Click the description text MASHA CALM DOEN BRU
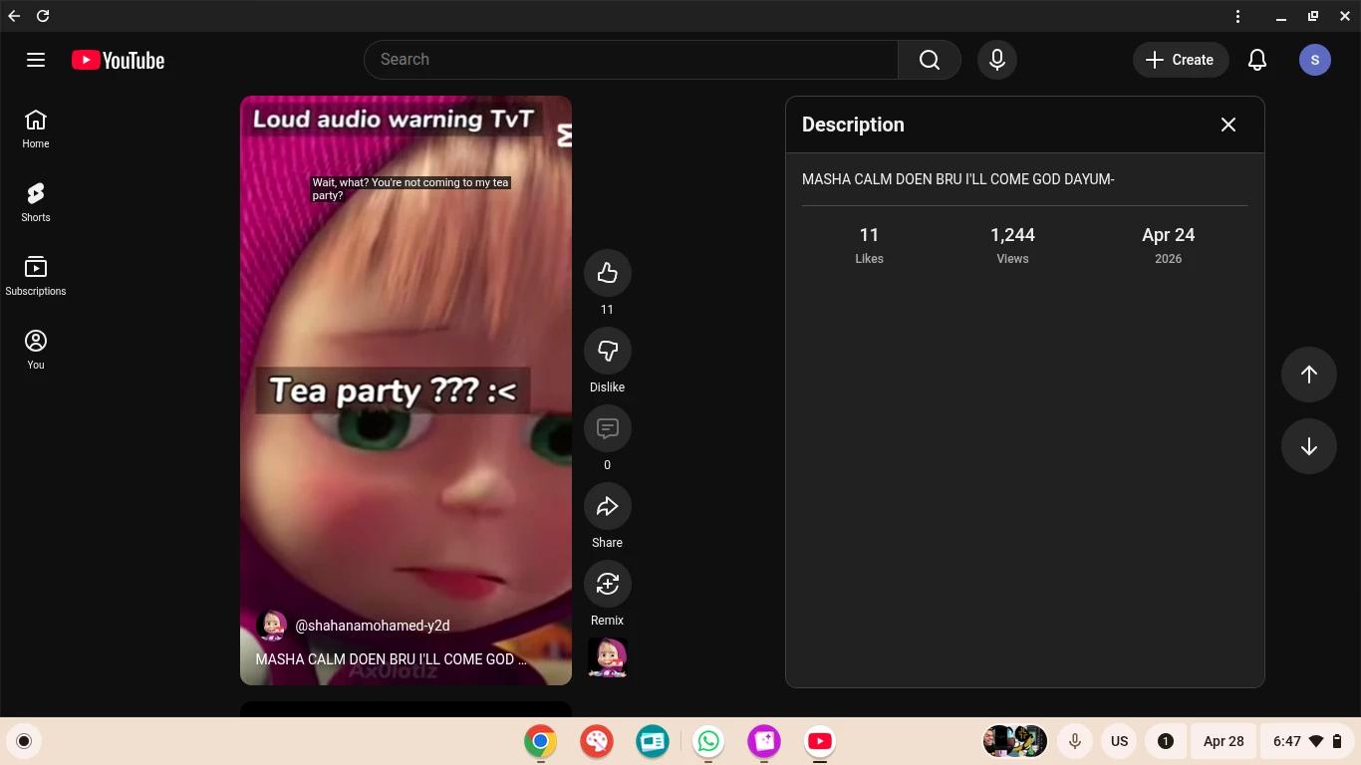The width and height of the screenshot is (1361, 765). (958, 179)
